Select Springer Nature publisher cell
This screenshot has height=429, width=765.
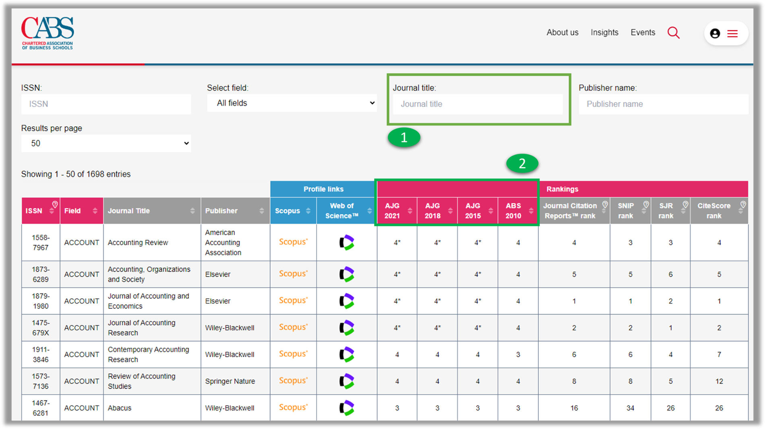[235, 381]
